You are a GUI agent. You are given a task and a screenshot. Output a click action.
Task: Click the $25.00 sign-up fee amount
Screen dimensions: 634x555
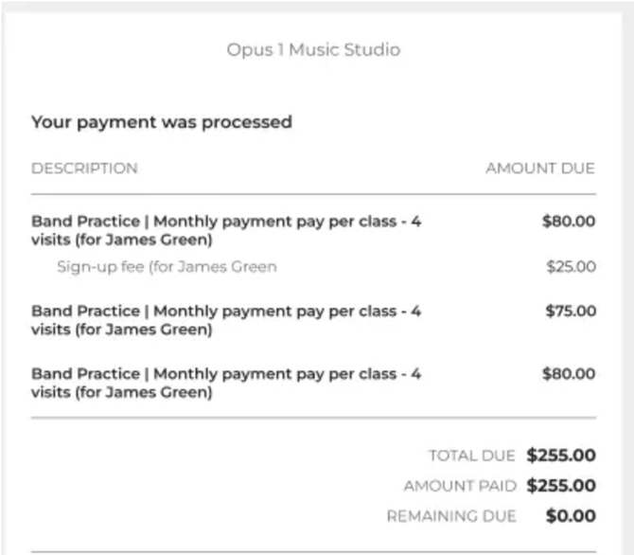click(571, 267)
